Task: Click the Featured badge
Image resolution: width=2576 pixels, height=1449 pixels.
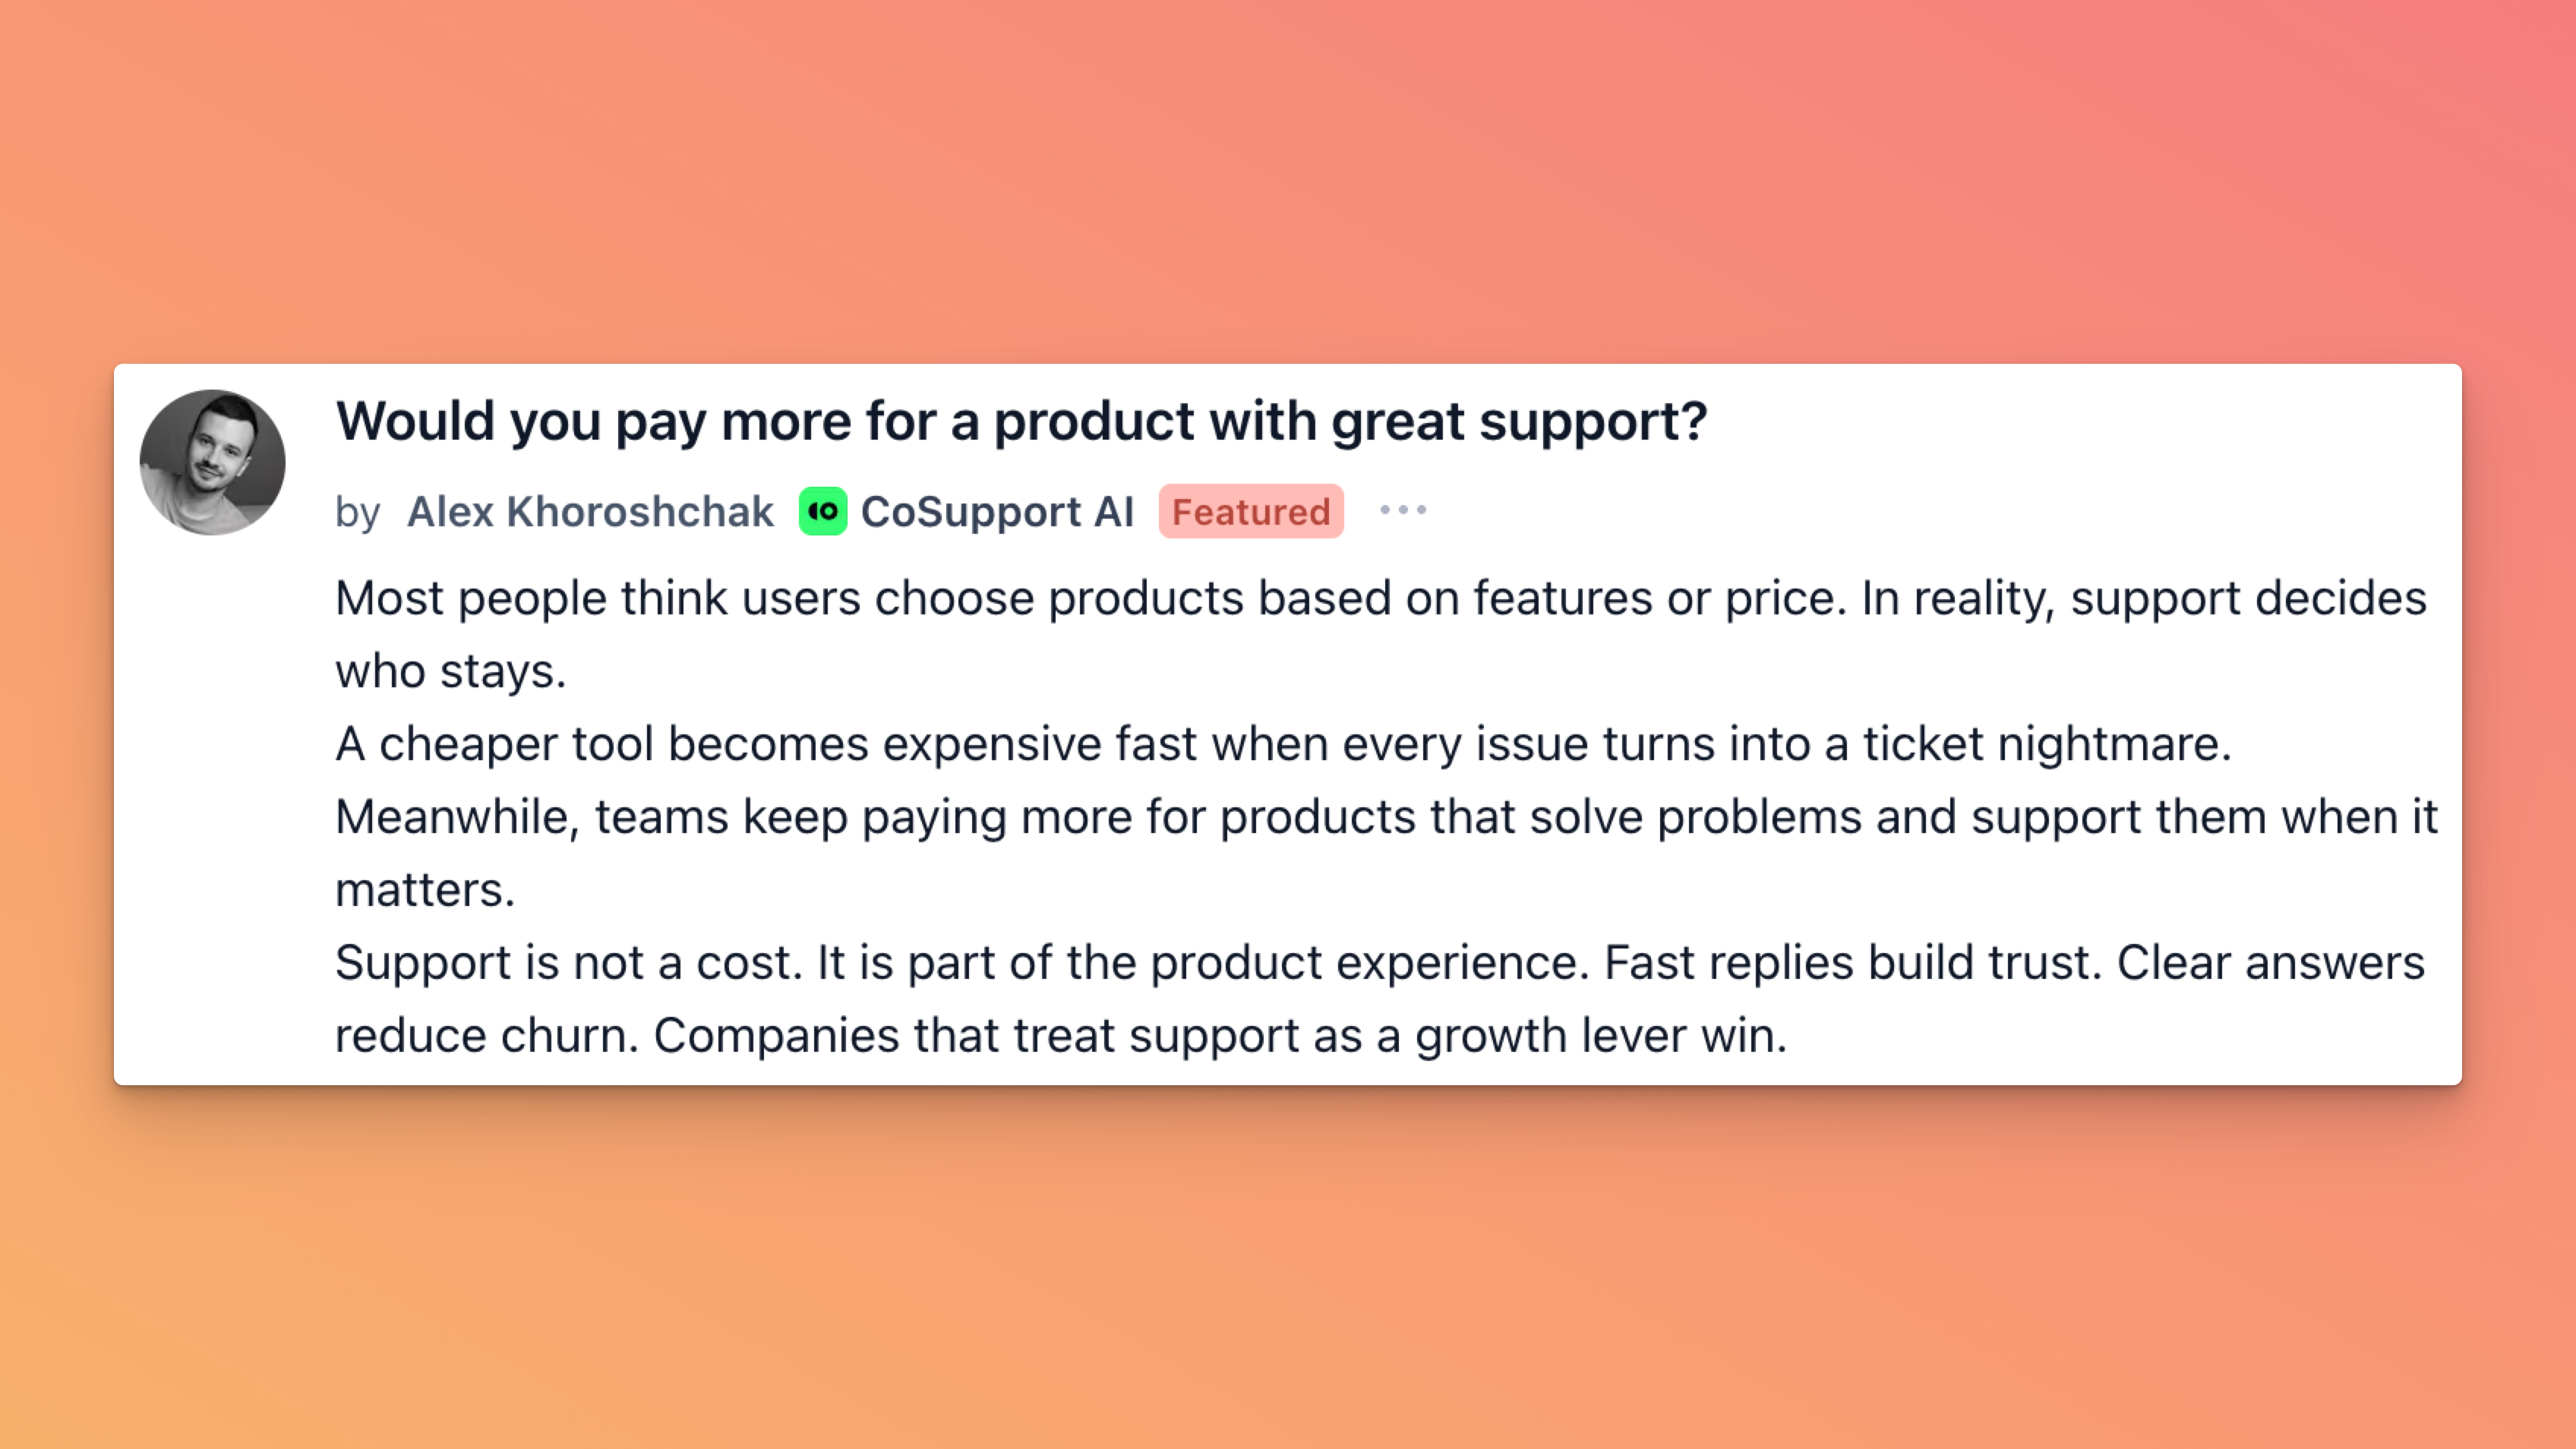Action: click(1250, 512)
